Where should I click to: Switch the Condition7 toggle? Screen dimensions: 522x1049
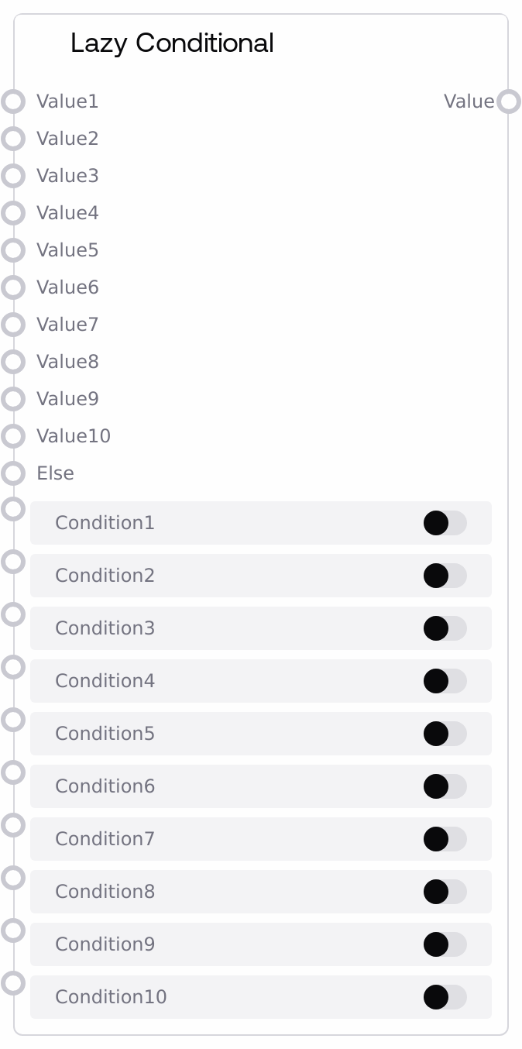tap(445, 839)
